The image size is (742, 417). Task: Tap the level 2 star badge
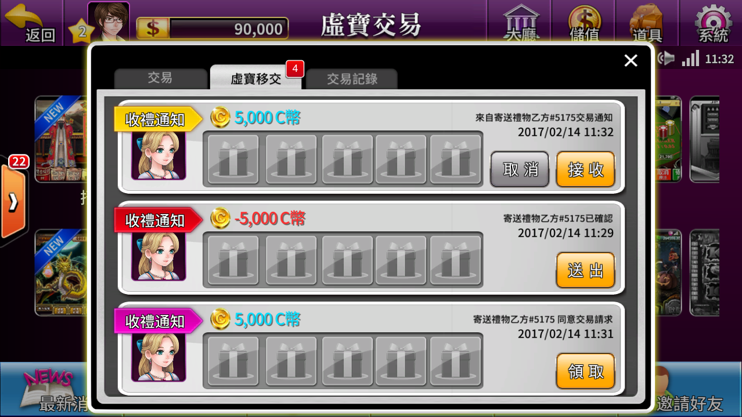pyautogui.click(x=81, y=31)
